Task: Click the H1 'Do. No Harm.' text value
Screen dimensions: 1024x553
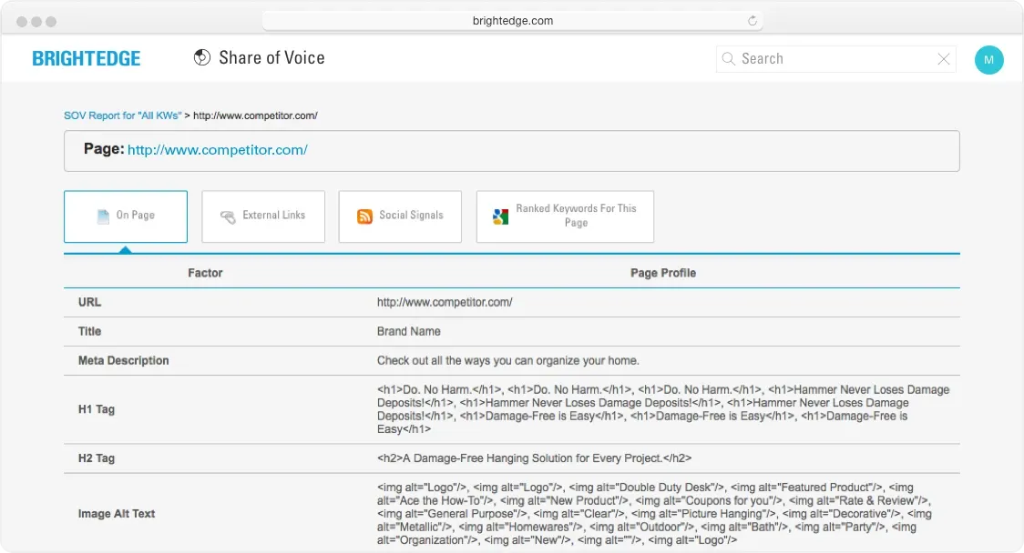Action: (x=663, y=409)
